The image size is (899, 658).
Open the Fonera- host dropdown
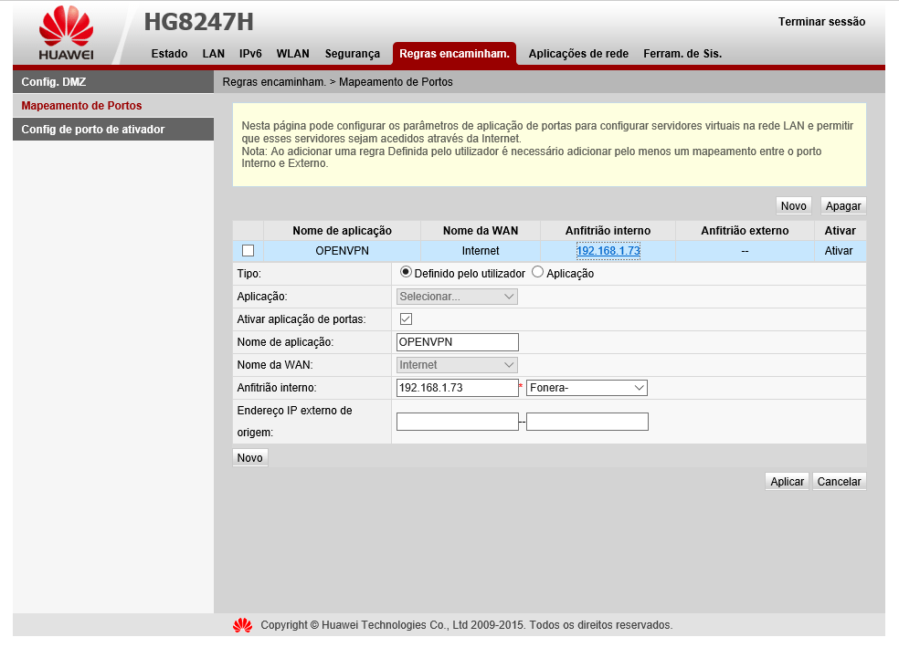(x=587, y=388)
